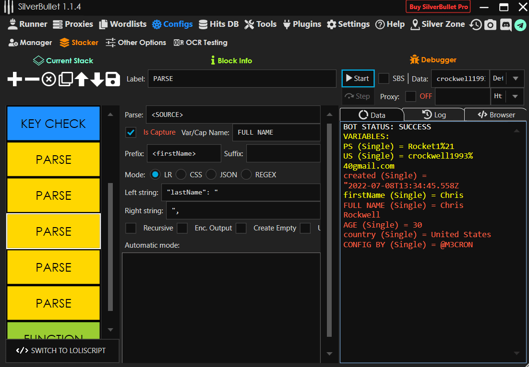Click the circled X disable block icon
Viewport: 529px width, 367px height.
(48, 79)
